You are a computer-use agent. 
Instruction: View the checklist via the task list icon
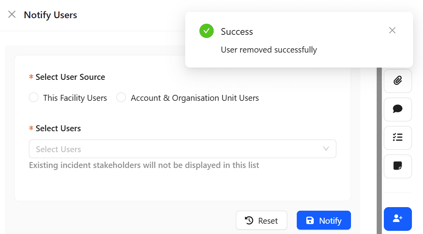397,138
